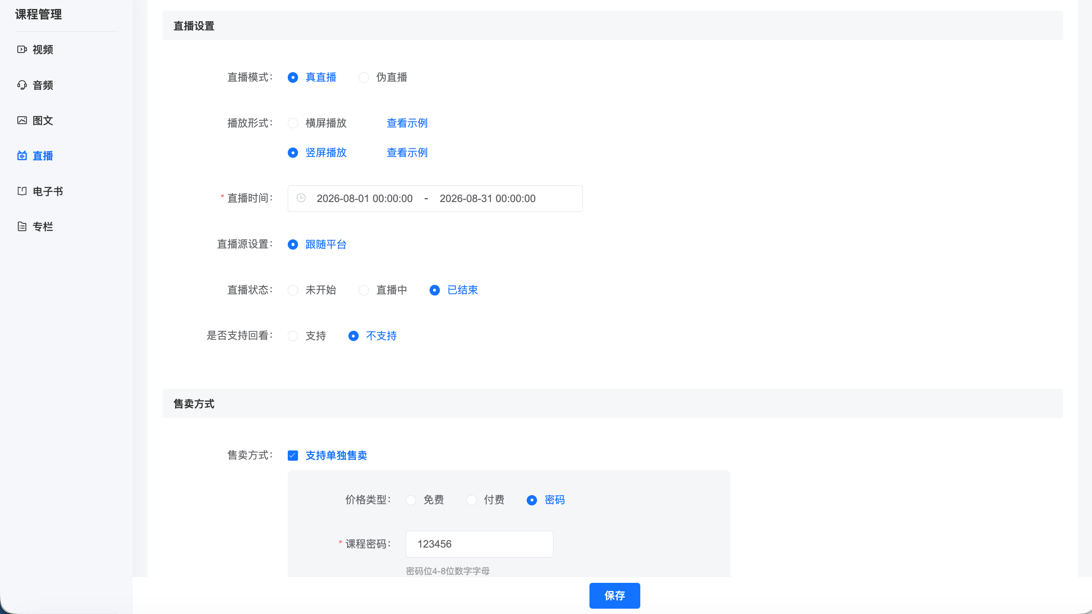
Task: Set live status to 直播中
Action: click(x=383, y=290)
